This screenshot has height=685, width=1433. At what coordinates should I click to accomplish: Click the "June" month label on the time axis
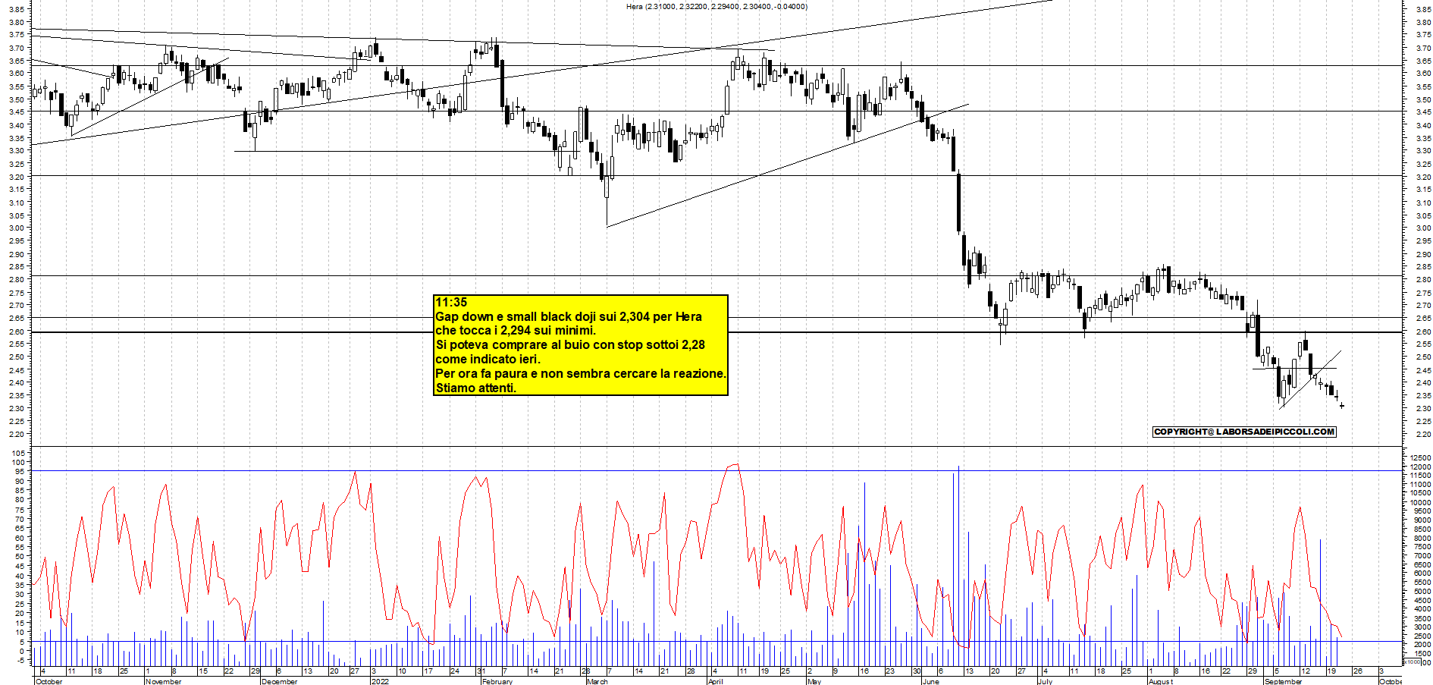coord(930,681)
